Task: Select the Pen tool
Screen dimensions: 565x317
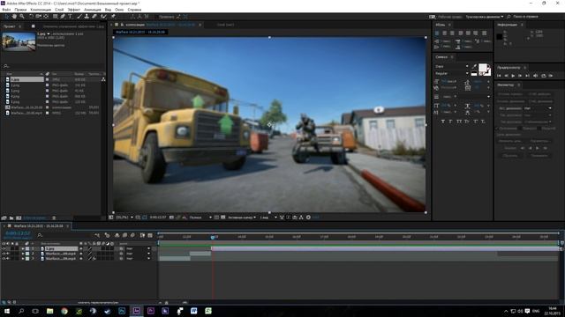Action: click(63, 17)
